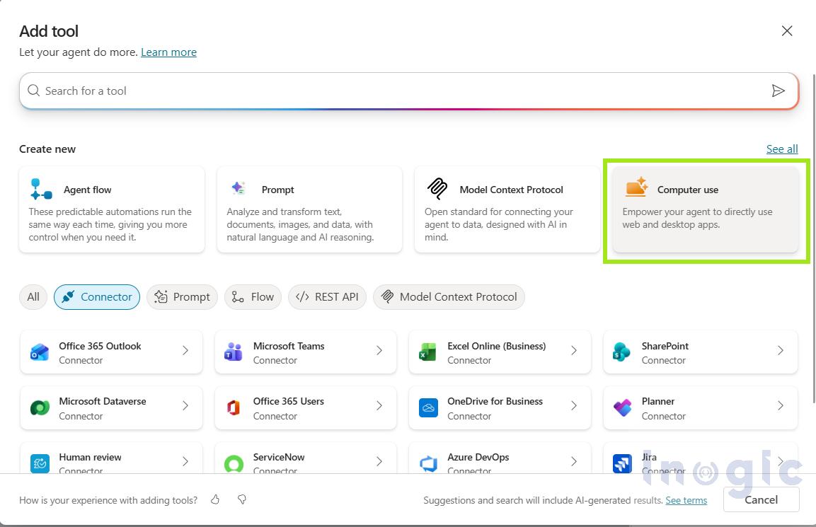816x527 pixels.
Task: Click the "Azure DevOps" connector name
Action: [478, 457]
